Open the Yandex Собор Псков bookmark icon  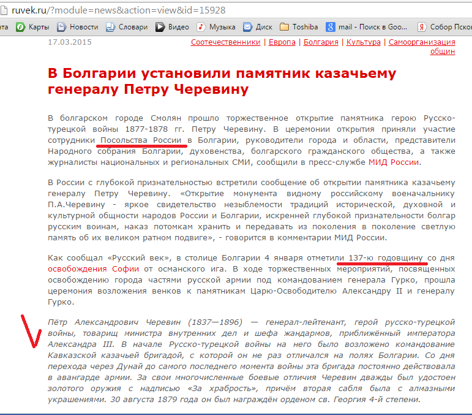pyautogui.click(x=422, y=27)
